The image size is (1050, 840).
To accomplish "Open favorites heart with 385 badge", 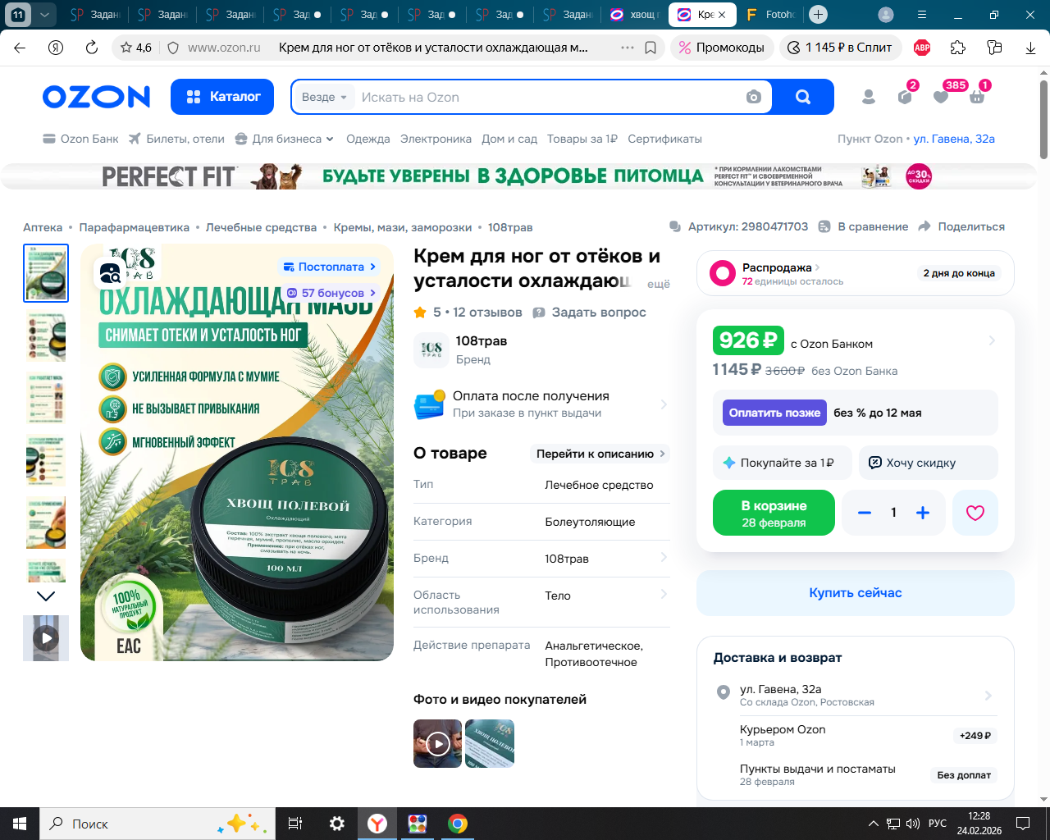I will [941, 97].
